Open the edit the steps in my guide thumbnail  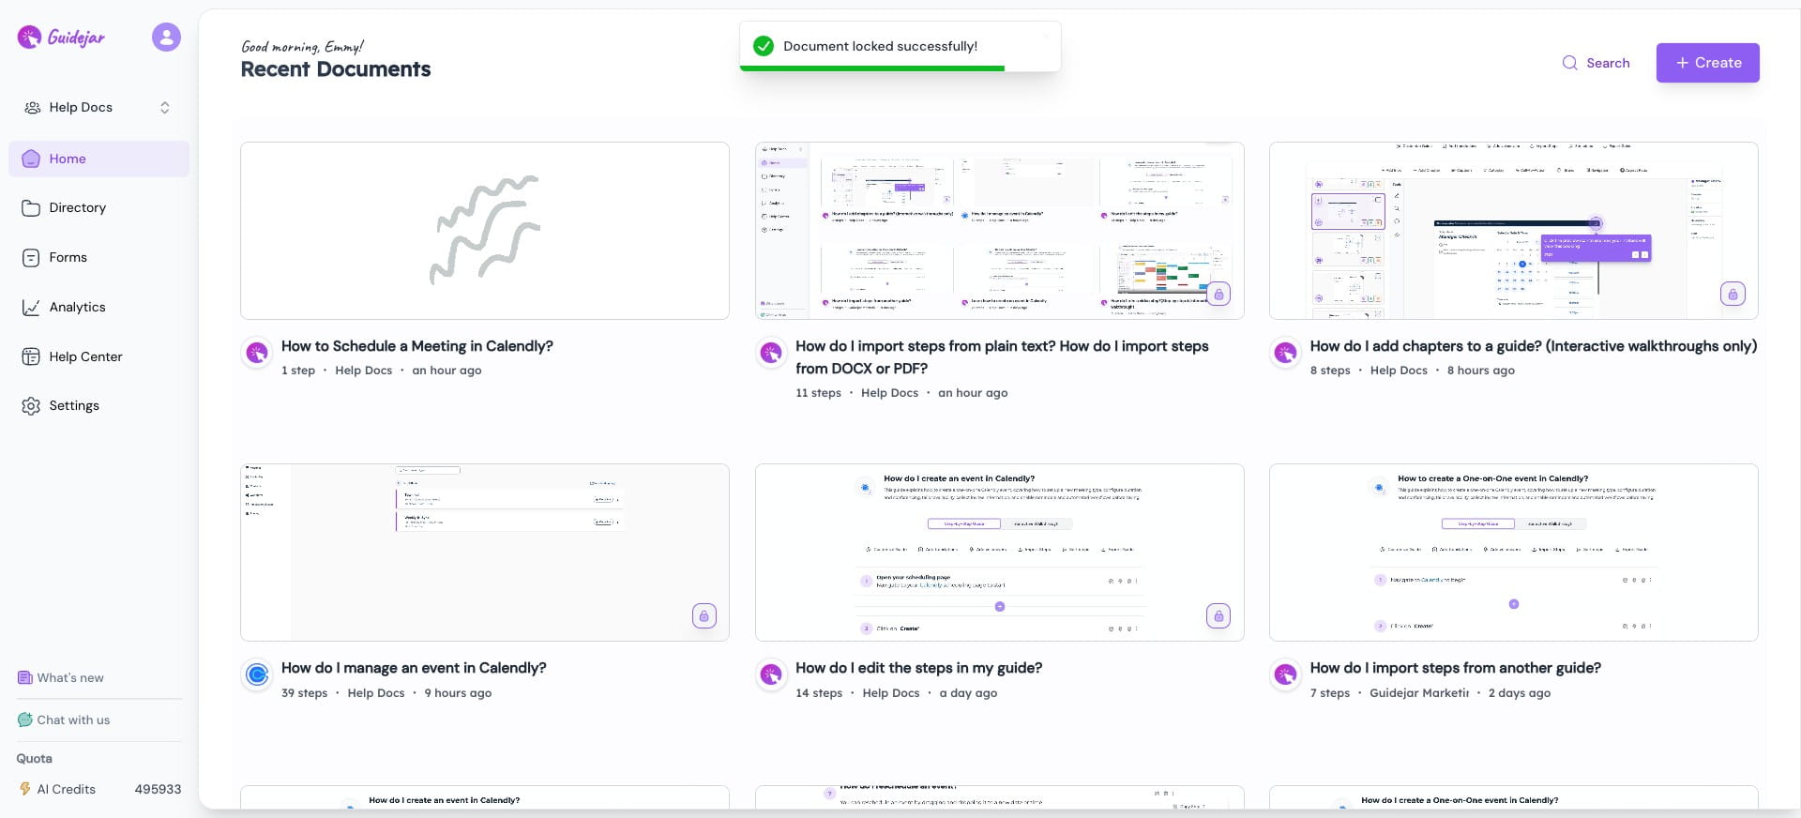click(x=1000, y=553)
